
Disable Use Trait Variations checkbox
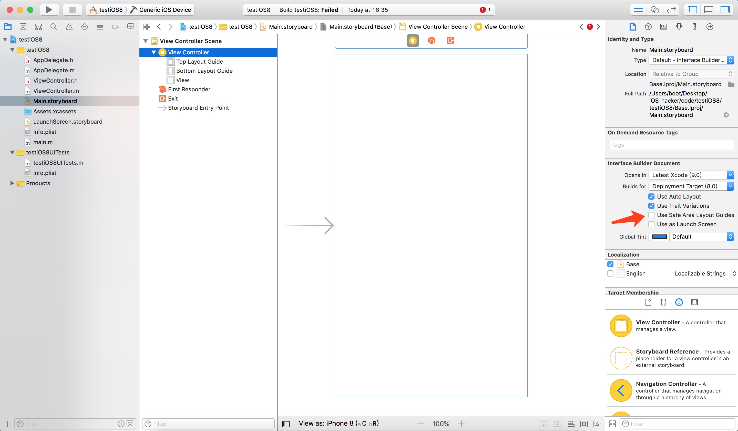pos(651,205)
